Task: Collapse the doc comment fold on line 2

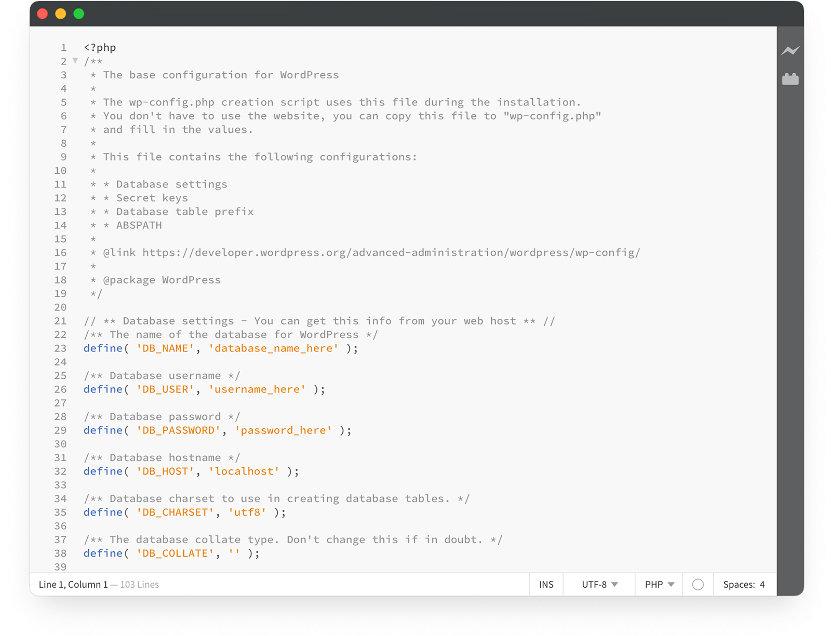Action: (75, 61)
